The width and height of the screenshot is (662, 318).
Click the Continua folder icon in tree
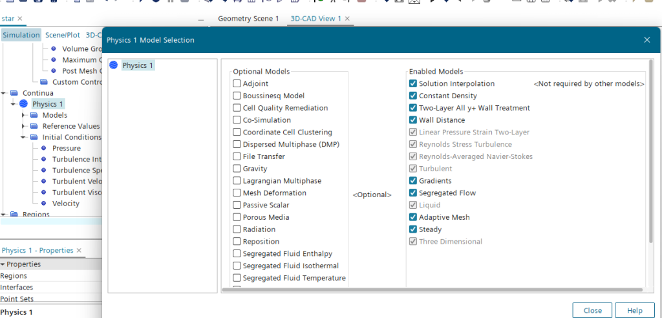(x=14, y=92)
